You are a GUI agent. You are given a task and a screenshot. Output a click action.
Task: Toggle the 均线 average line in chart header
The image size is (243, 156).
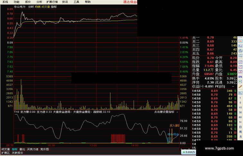(x=38, y=7)
